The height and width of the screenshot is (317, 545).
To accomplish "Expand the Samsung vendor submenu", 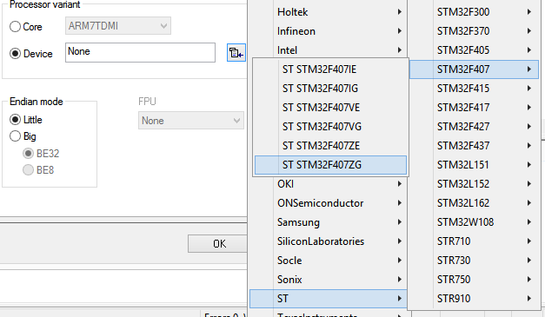I will 329,222.
